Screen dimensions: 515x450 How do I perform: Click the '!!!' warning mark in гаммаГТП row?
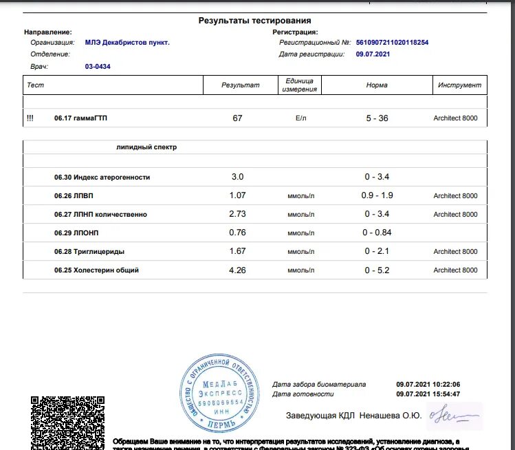pos(30,118)
